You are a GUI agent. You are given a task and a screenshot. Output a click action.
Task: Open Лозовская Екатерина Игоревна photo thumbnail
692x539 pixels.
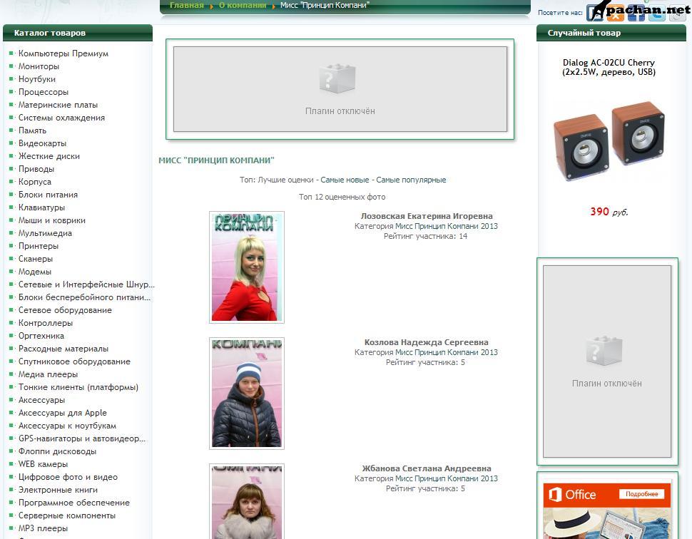pyautogui.click(x=247, y=267)
